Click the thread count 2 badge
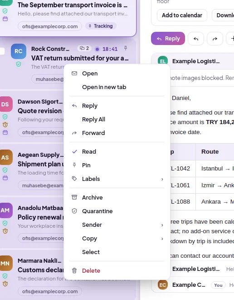234x300 pixels. click(84, 48)
